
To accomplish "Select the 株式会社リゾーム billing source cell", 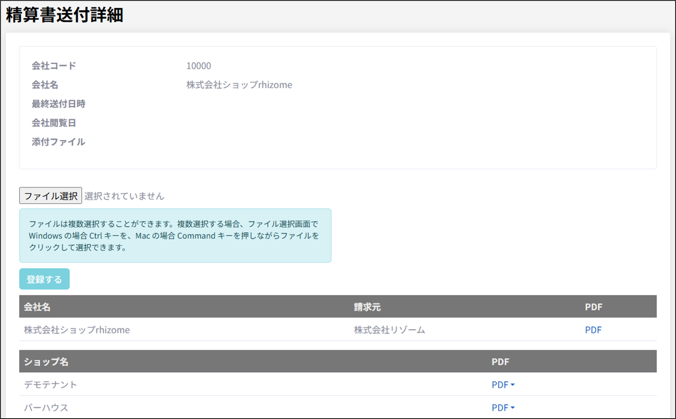I will (x=389, y=330).
